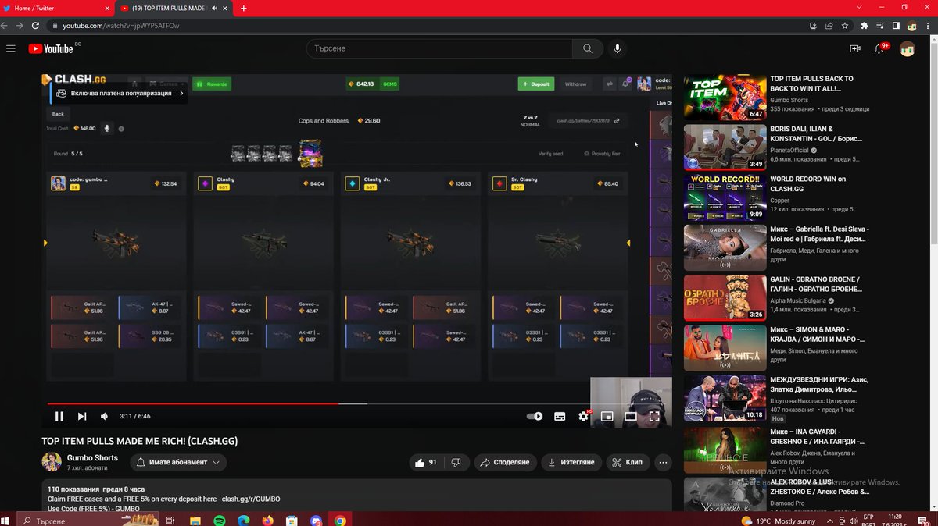
Task: Open a new browser tab
Action: (244, 8)
